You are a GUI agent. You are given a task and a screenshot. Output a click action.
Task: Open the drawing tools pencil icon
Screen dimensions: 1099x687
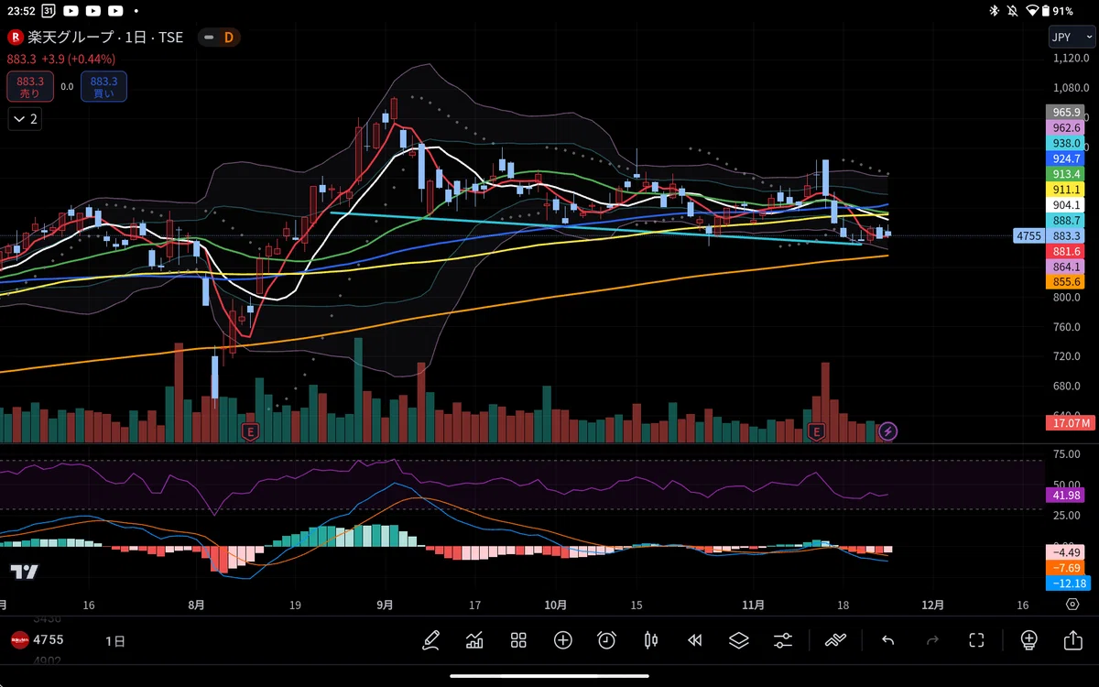pyautogui.click(x=430, y=640)
